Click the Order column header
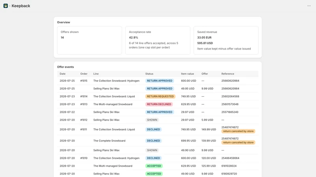 pyautogui.click(x=84, y=74)
